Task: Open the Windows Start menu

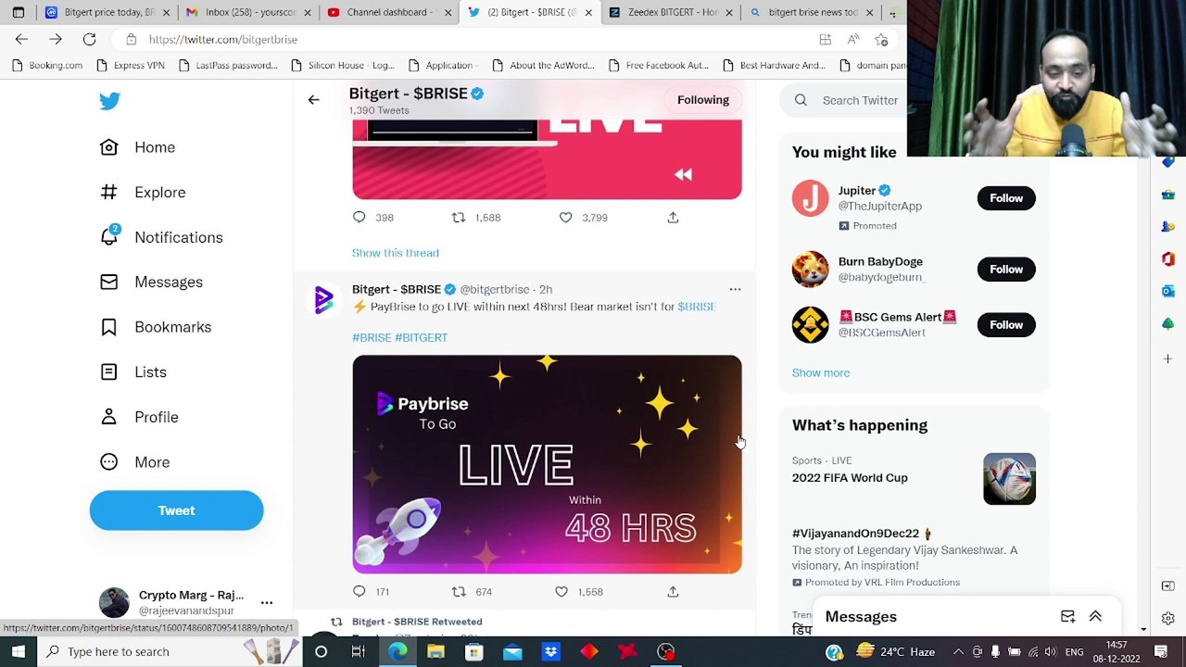Action: (x=18, y=652)
